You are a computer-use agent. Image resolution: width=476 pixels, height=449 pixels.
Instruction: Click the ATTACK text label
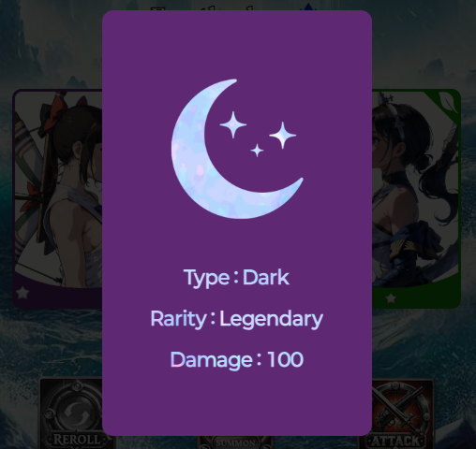coord(396,441)
